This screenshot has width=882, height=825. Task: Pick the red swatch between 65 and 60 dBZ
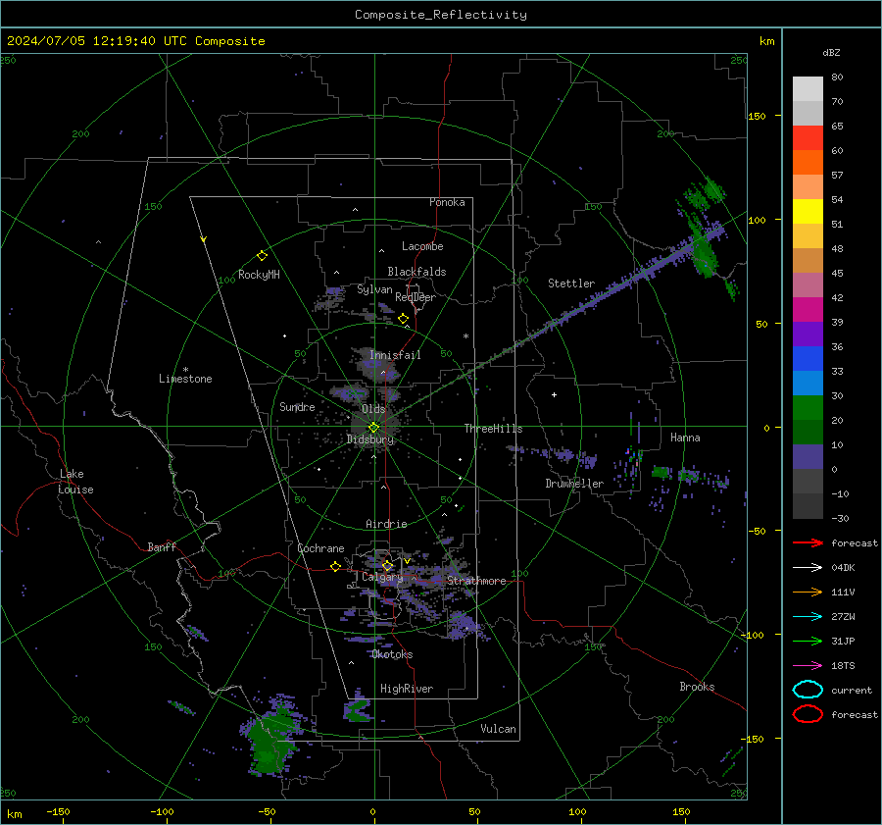tap(808, 138)
